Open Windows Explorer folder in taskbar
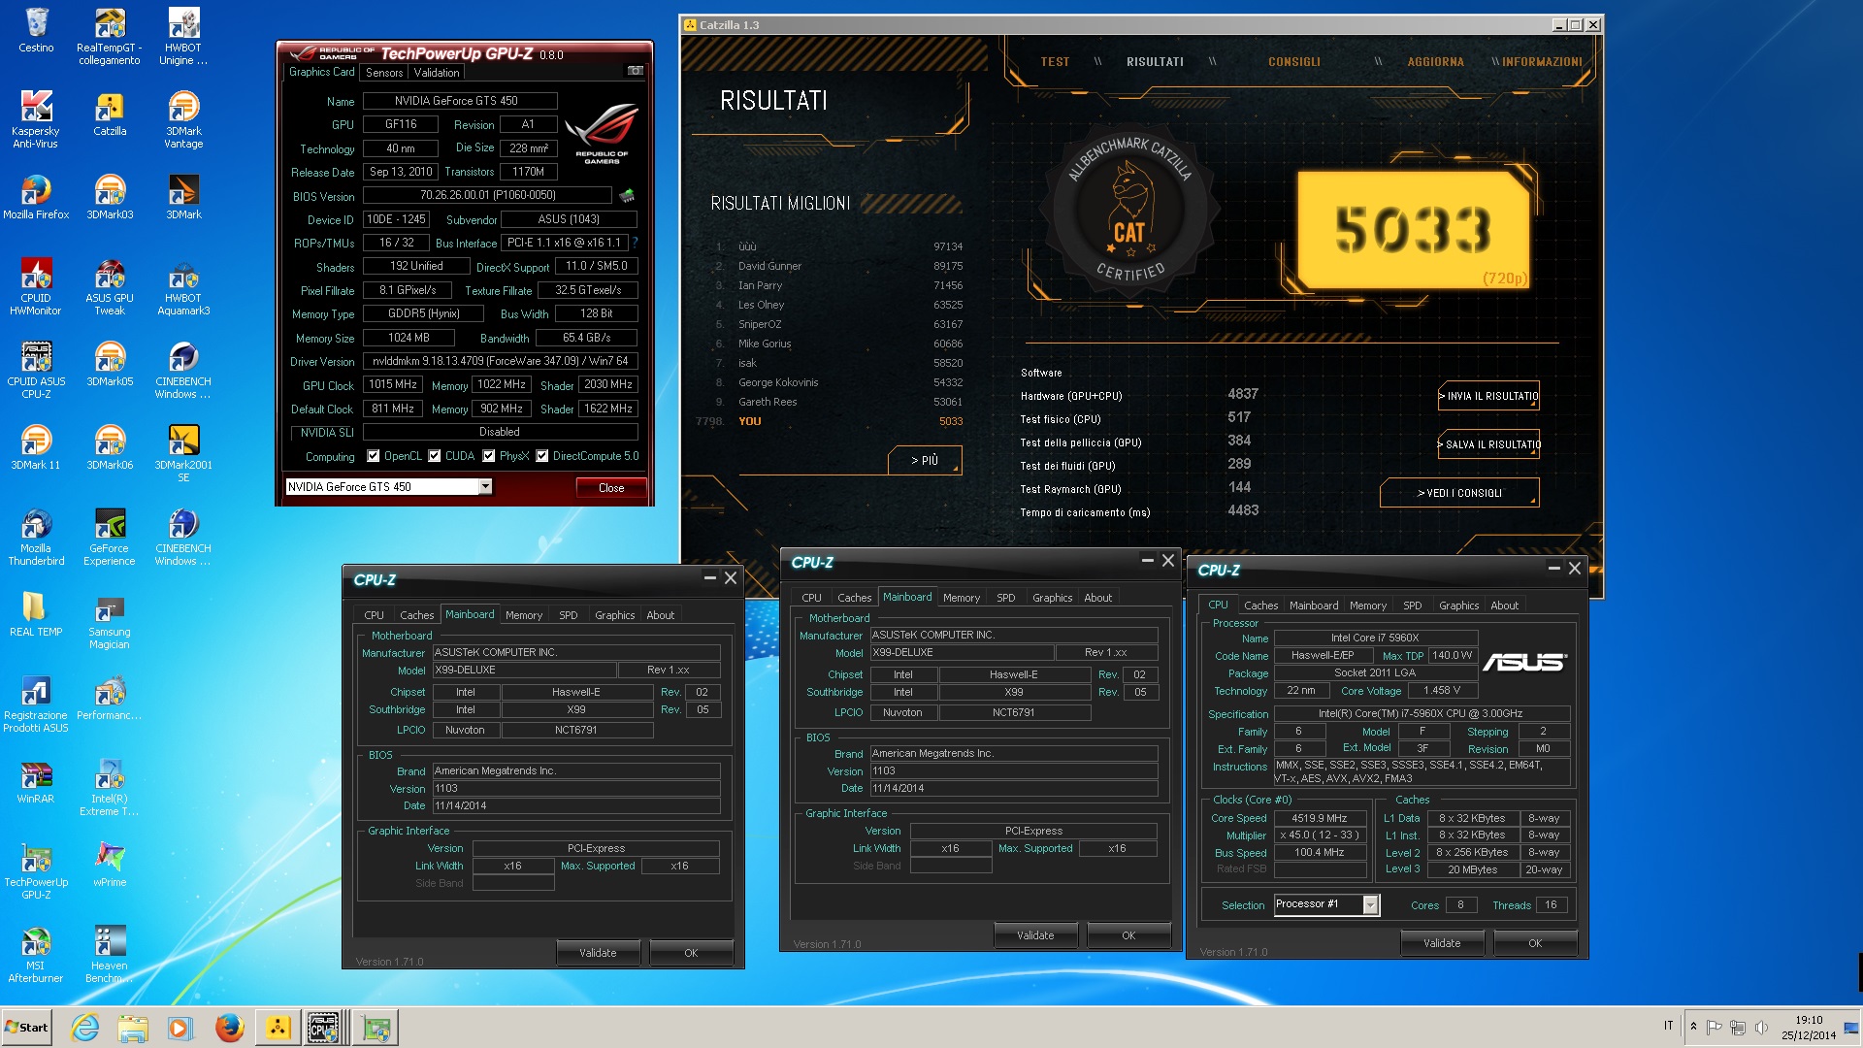 click(x=133, y=1028)
